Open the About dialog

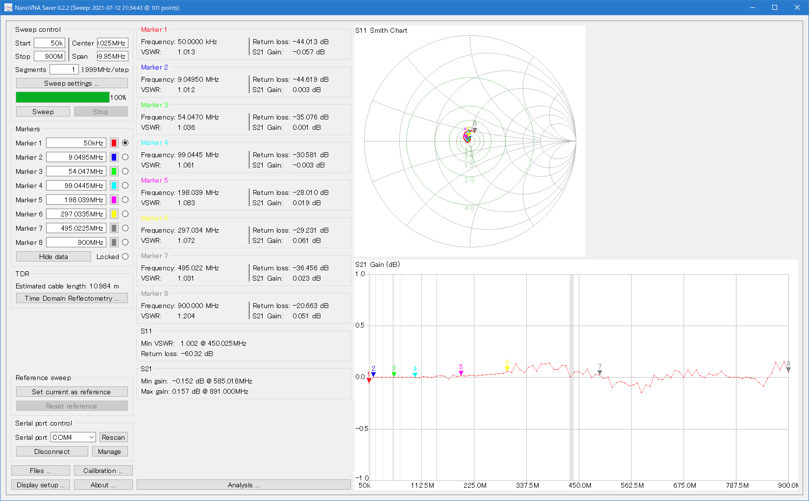103,485
